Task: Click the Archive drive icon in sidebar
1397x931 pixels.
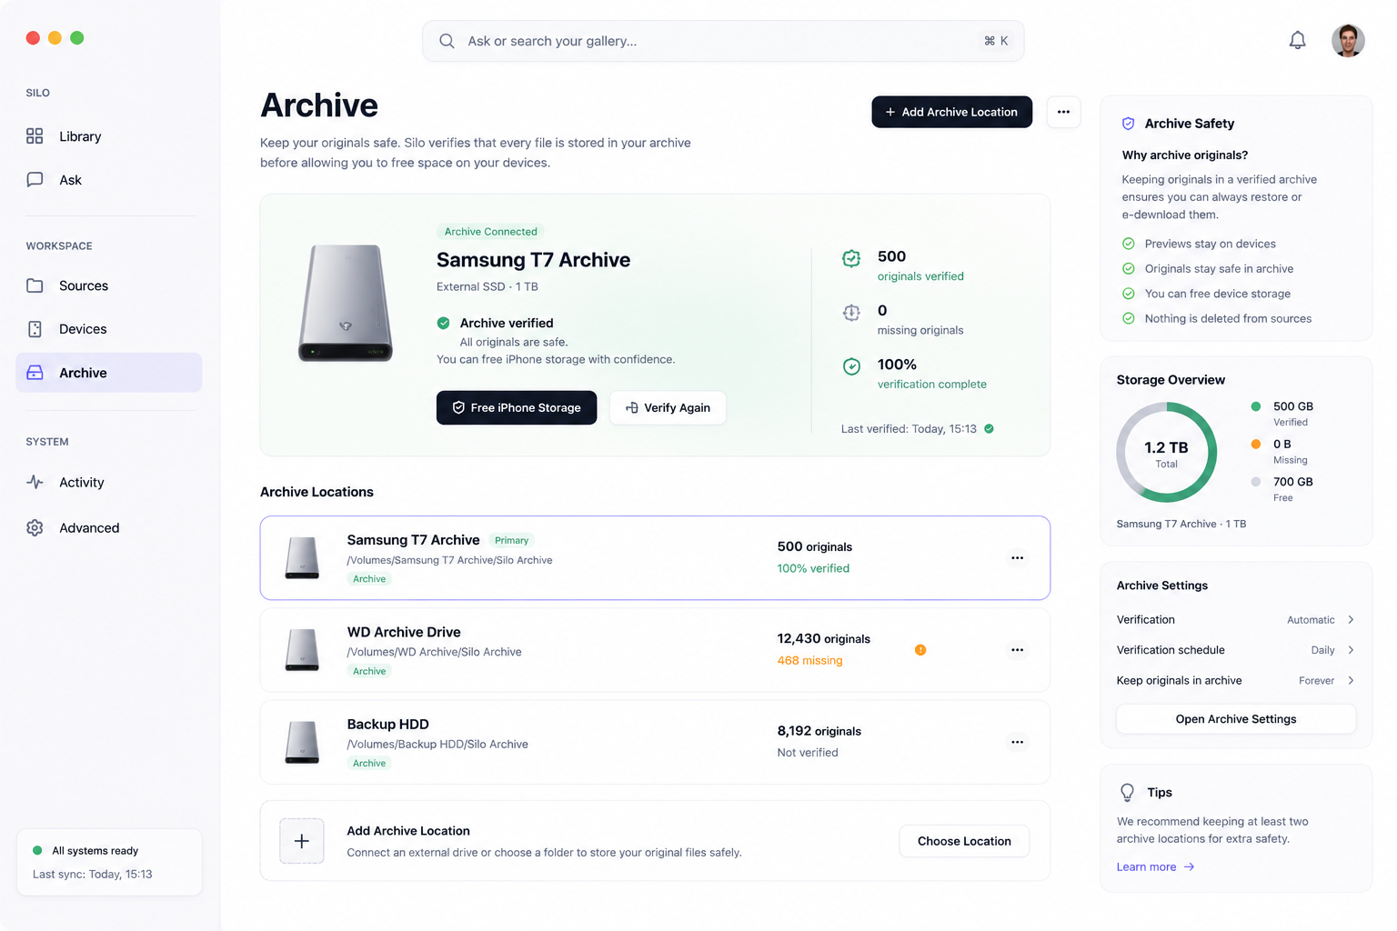Action: point(35,373)
